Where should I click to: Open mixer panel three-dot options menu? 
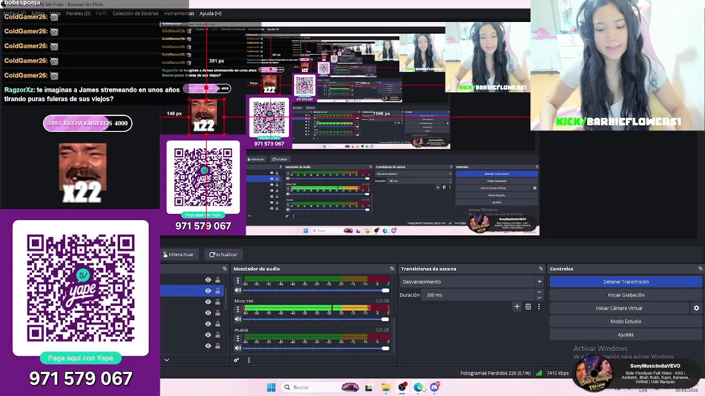(248, 360)
